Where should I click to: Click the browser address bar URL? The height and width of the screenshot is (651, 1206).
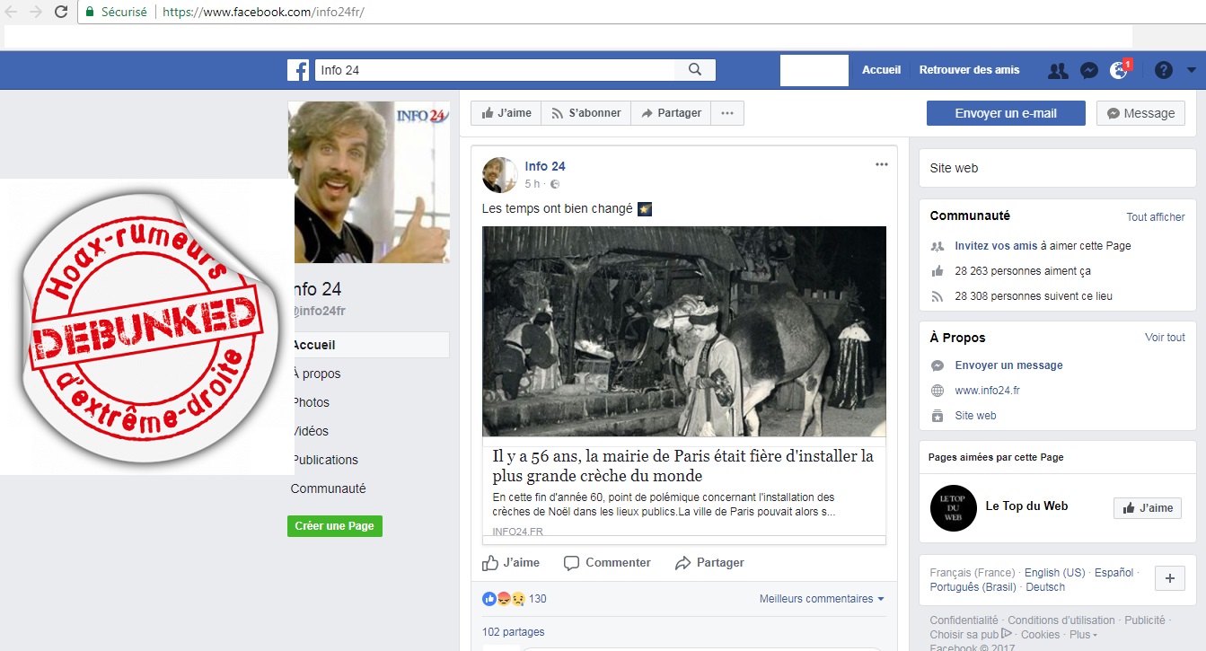pos(263,13)
